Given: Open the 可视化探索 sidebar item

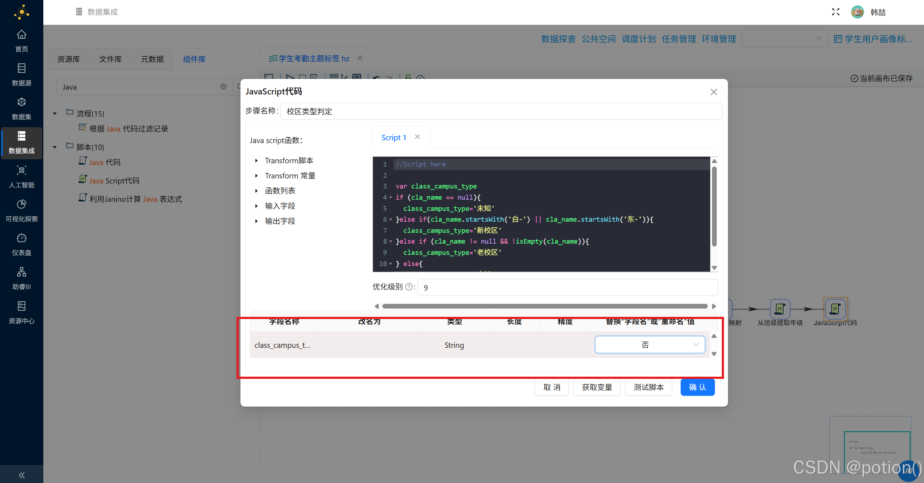Looking at the screenshot, I should tap(22, 211).
